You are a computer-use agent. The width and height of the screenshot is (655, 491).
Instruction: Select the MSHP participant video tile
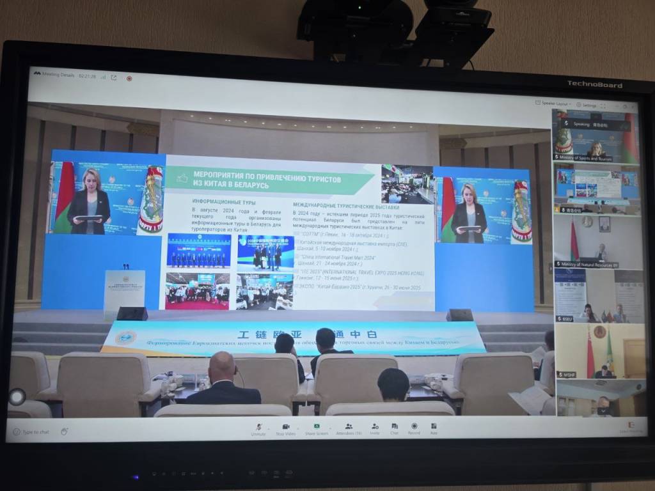pyautogui.click(x=601, y=351)
